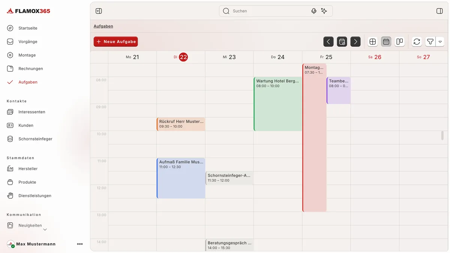
Task: Open the red Montag... event
Action: click(314, 138)
